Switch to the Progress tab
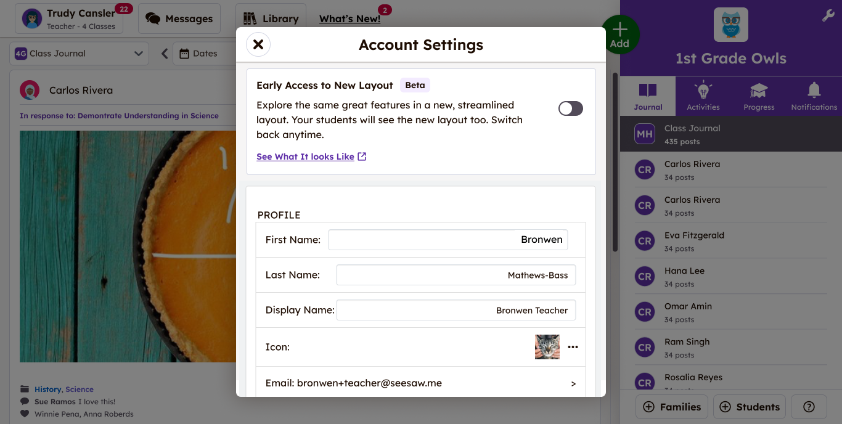The width and height of the screenshot is (842, 424). pyautogui.click(x=759, y=97)
